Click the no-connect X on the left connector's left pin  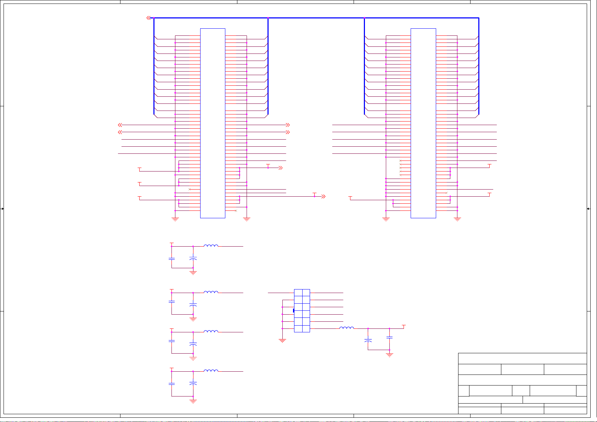[x=190, y=189]
